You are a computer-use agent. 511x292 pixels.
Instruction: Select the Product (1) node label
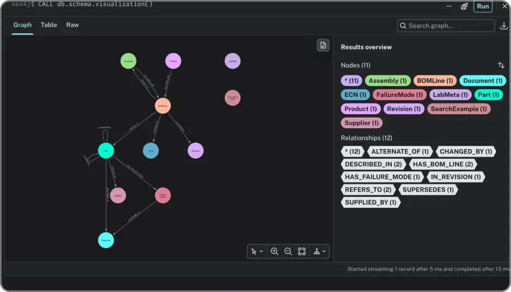click(360, 109)
